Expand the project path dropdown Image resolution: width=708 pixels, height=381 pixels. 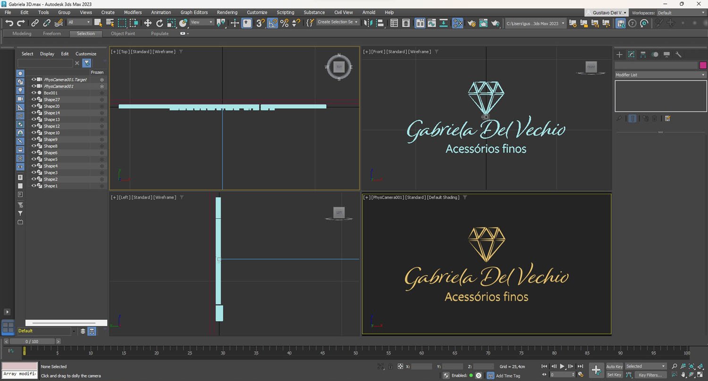click(535, 23)
